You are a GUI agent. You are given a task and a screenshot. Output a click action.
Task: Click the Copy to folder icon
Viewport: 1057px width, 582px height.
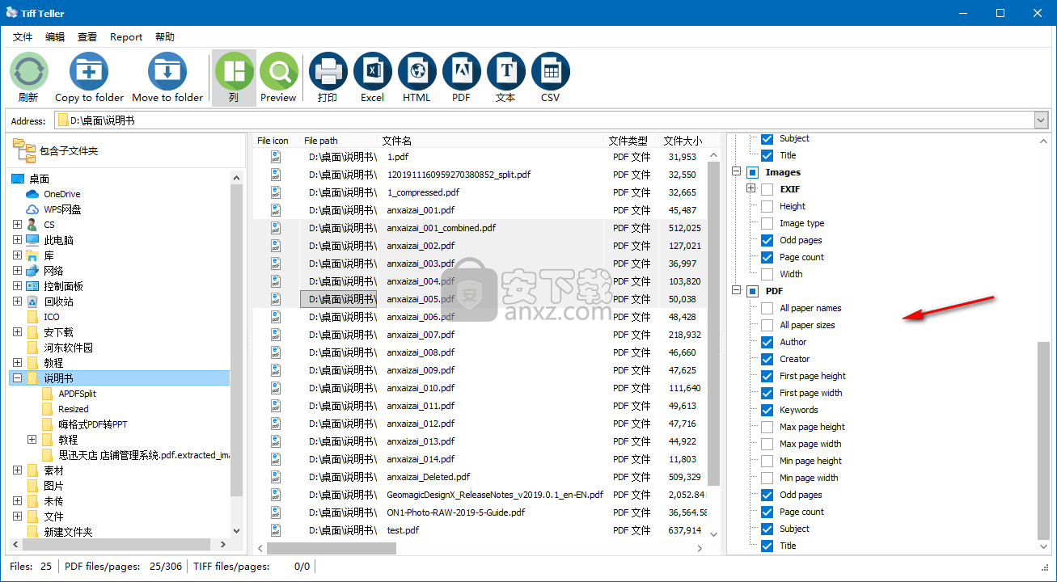point(89,71)
